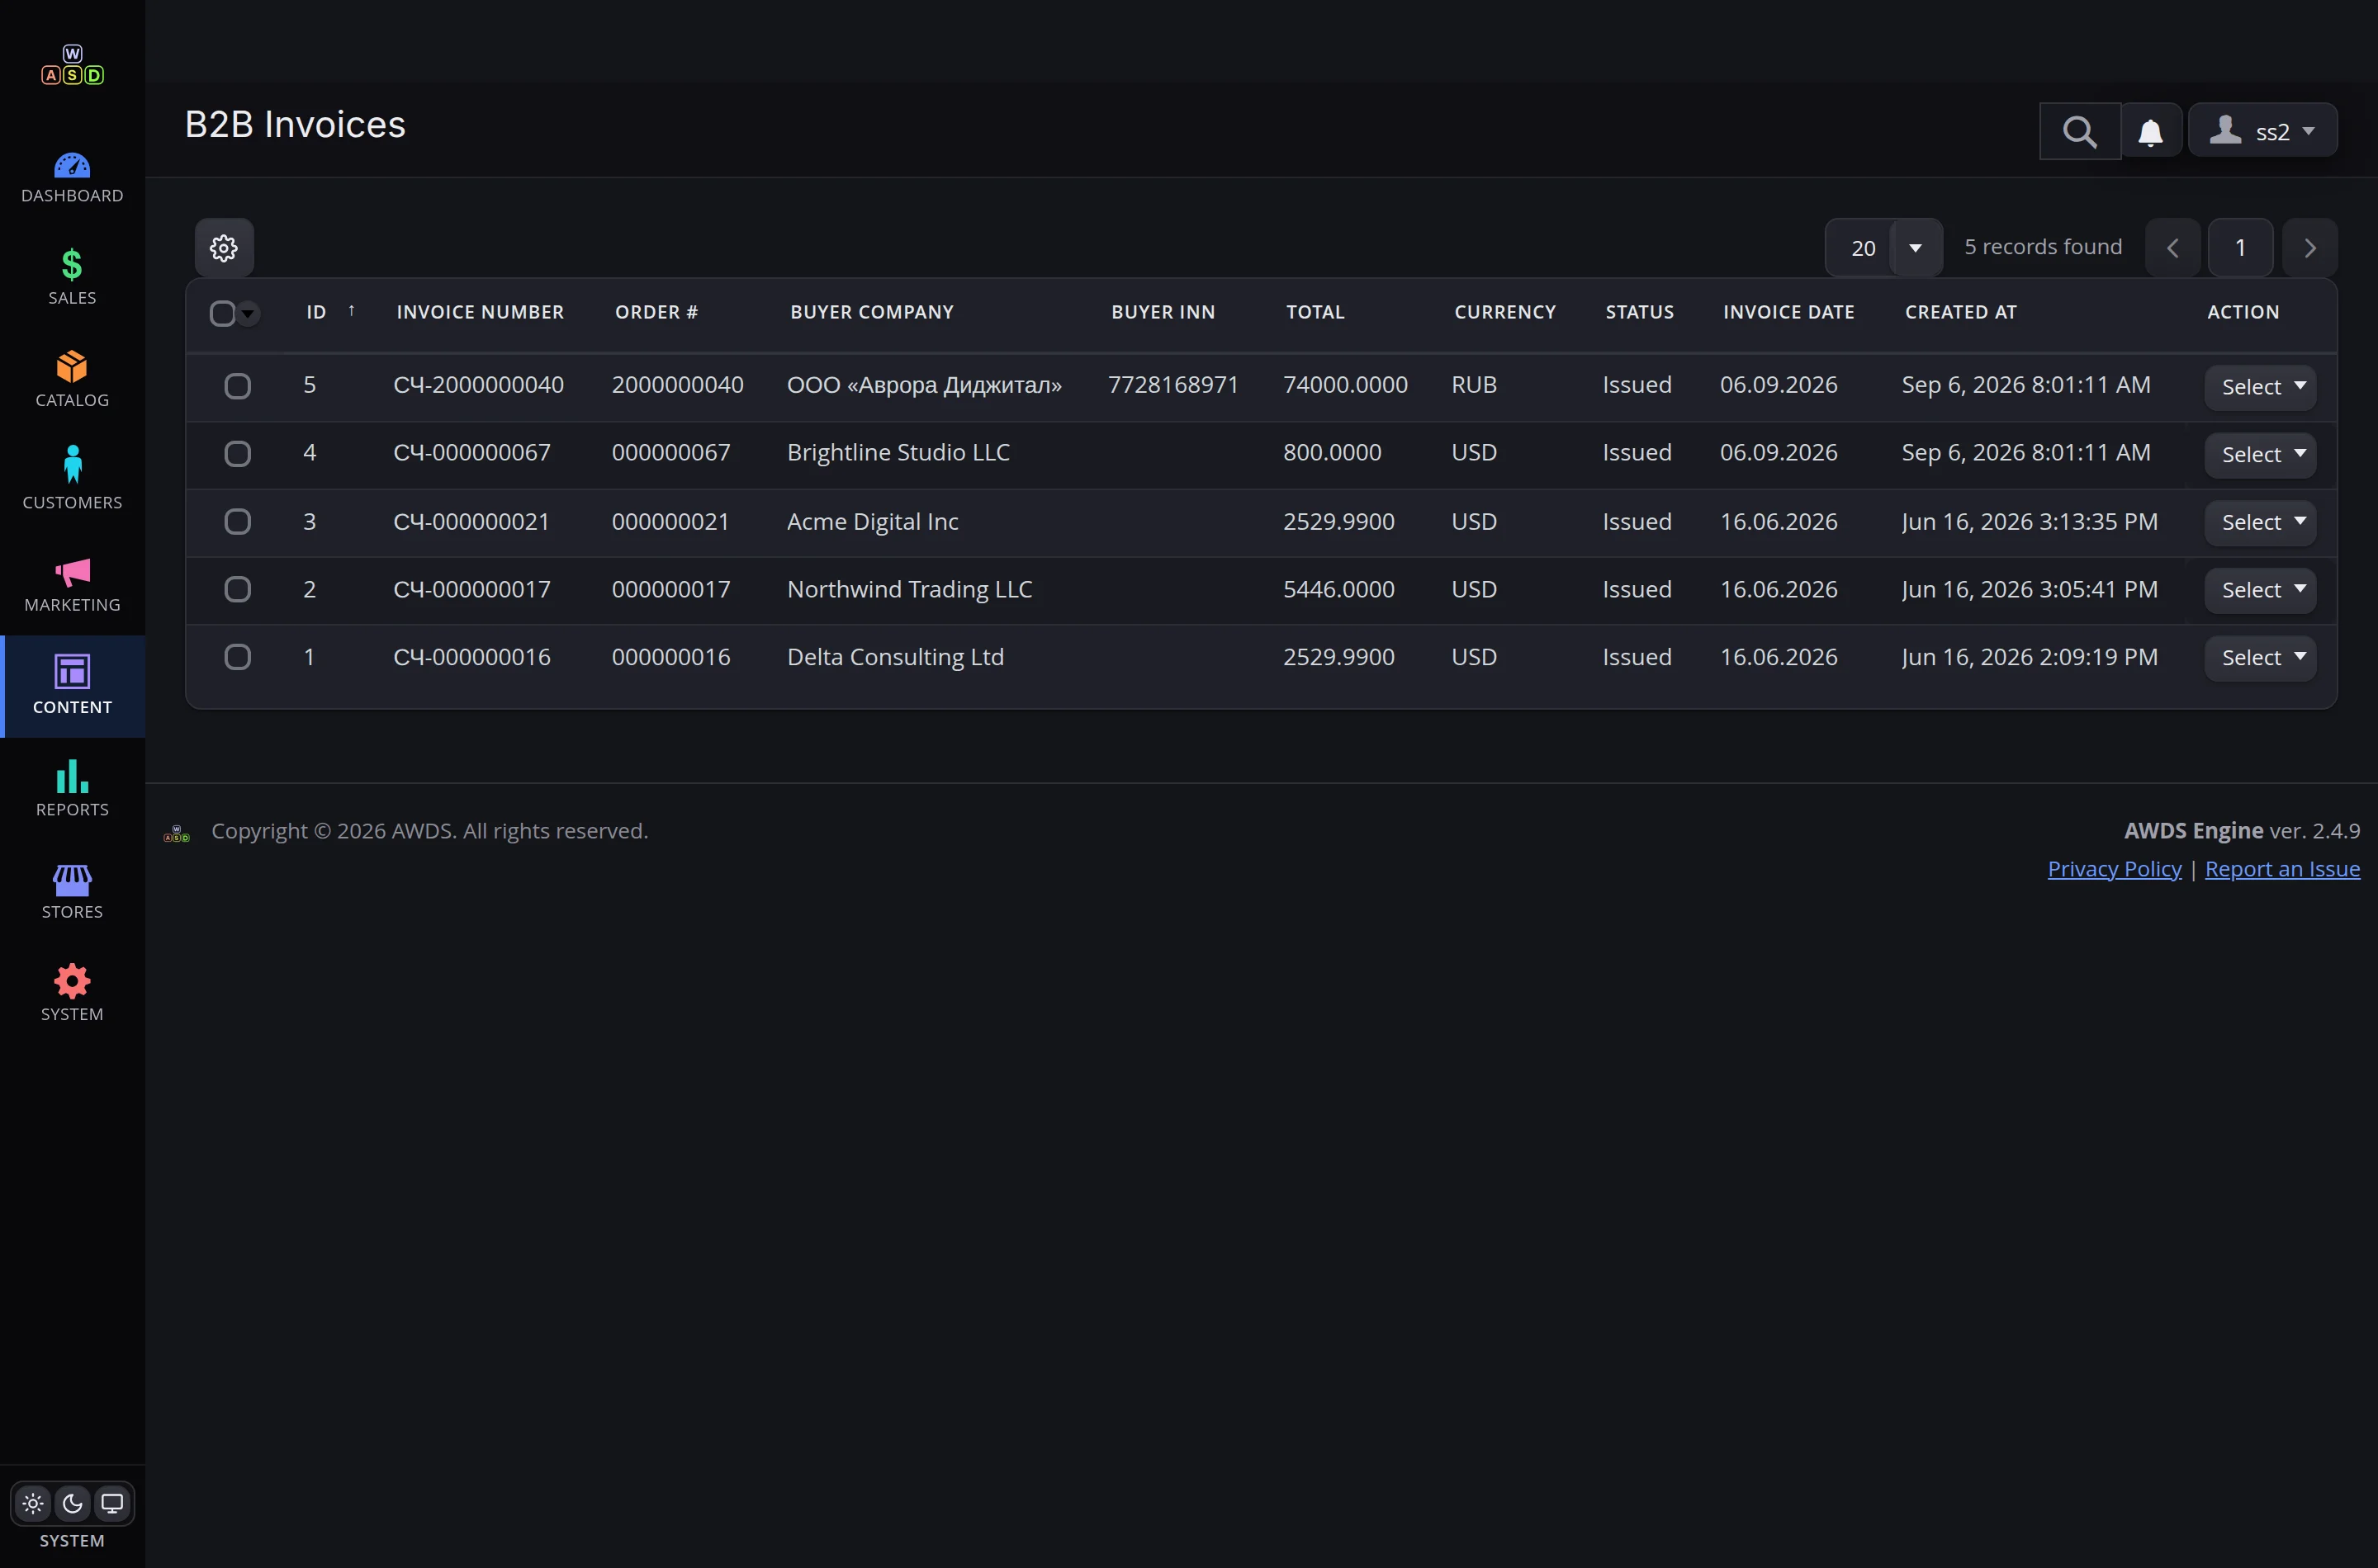This screenshot has width=2378, height=1568.
Task: Open the Stores section
Action: (x=72, y=890)
